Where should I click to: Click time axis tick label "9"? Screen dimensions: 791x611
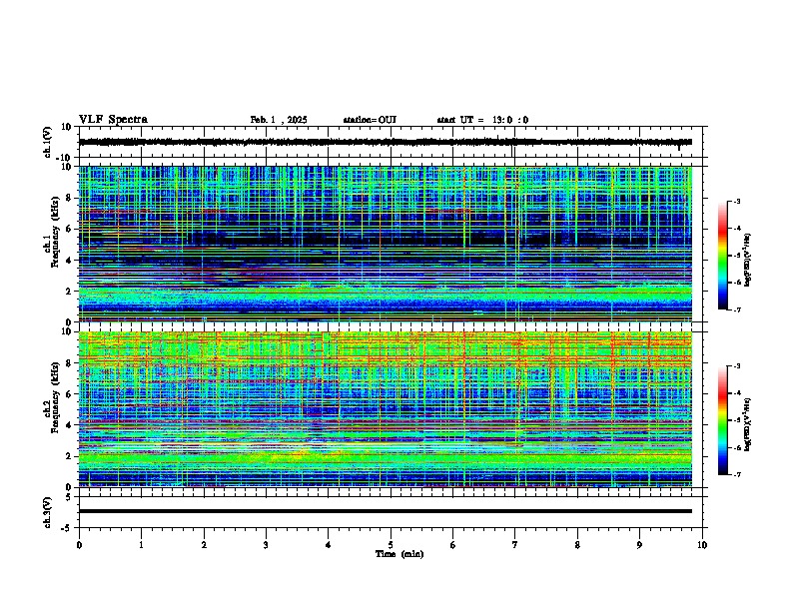pyautogui.click(x=639, y=545)
